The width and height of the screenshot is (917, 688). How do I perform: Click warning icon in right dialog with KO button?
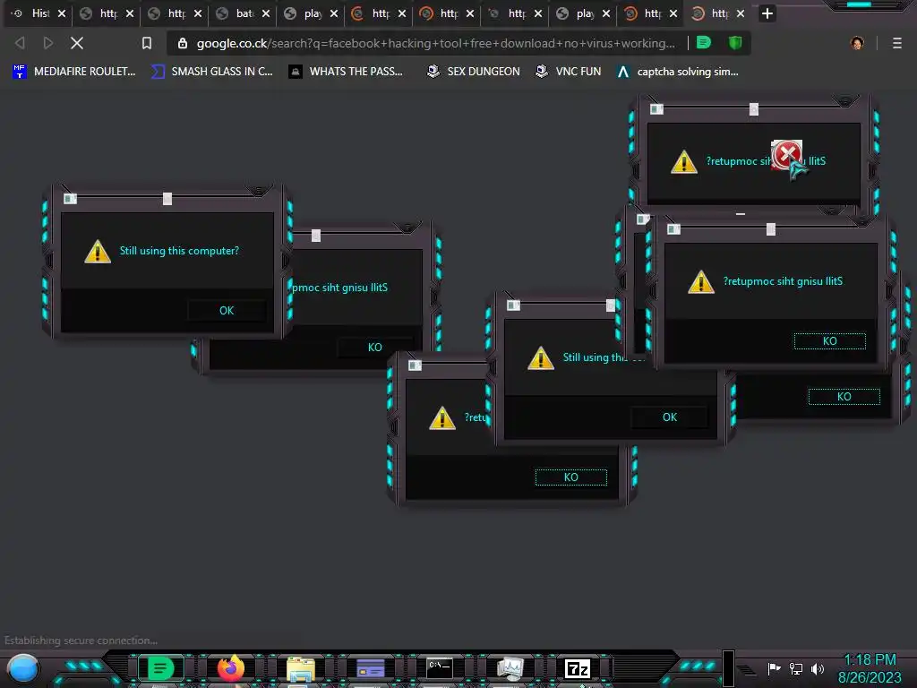[x=701, y=282]
